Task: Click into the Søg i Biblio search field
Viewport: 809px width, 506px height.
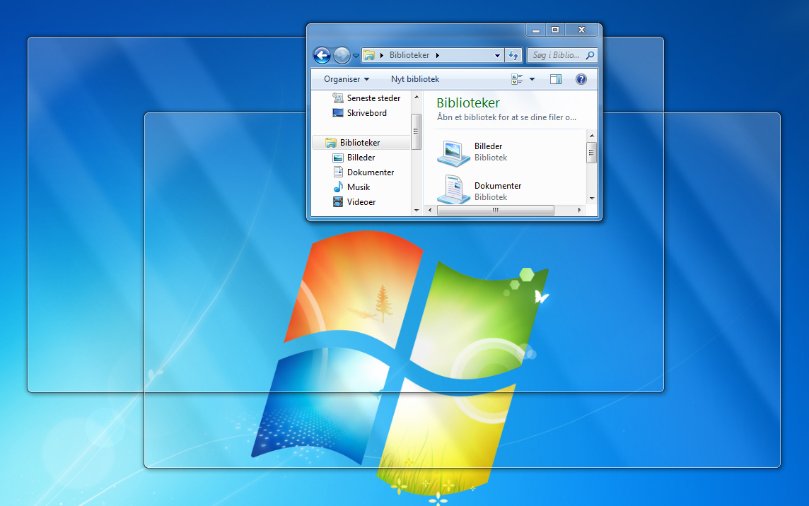Action: tap(556, 55)
